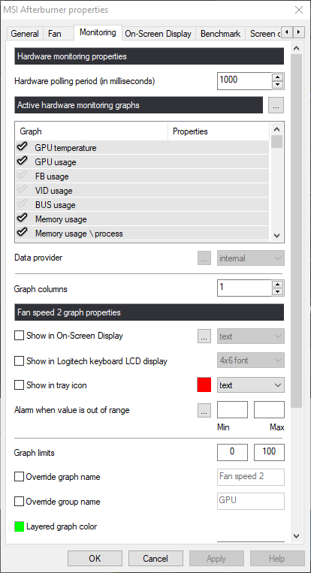Tick Override graph name checkbox

[19, 477]
